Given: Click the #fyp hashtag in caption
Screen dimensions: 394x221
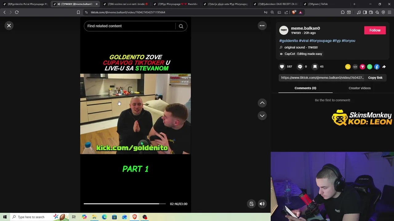Looking at the screenshot, I should coord(336,41).
